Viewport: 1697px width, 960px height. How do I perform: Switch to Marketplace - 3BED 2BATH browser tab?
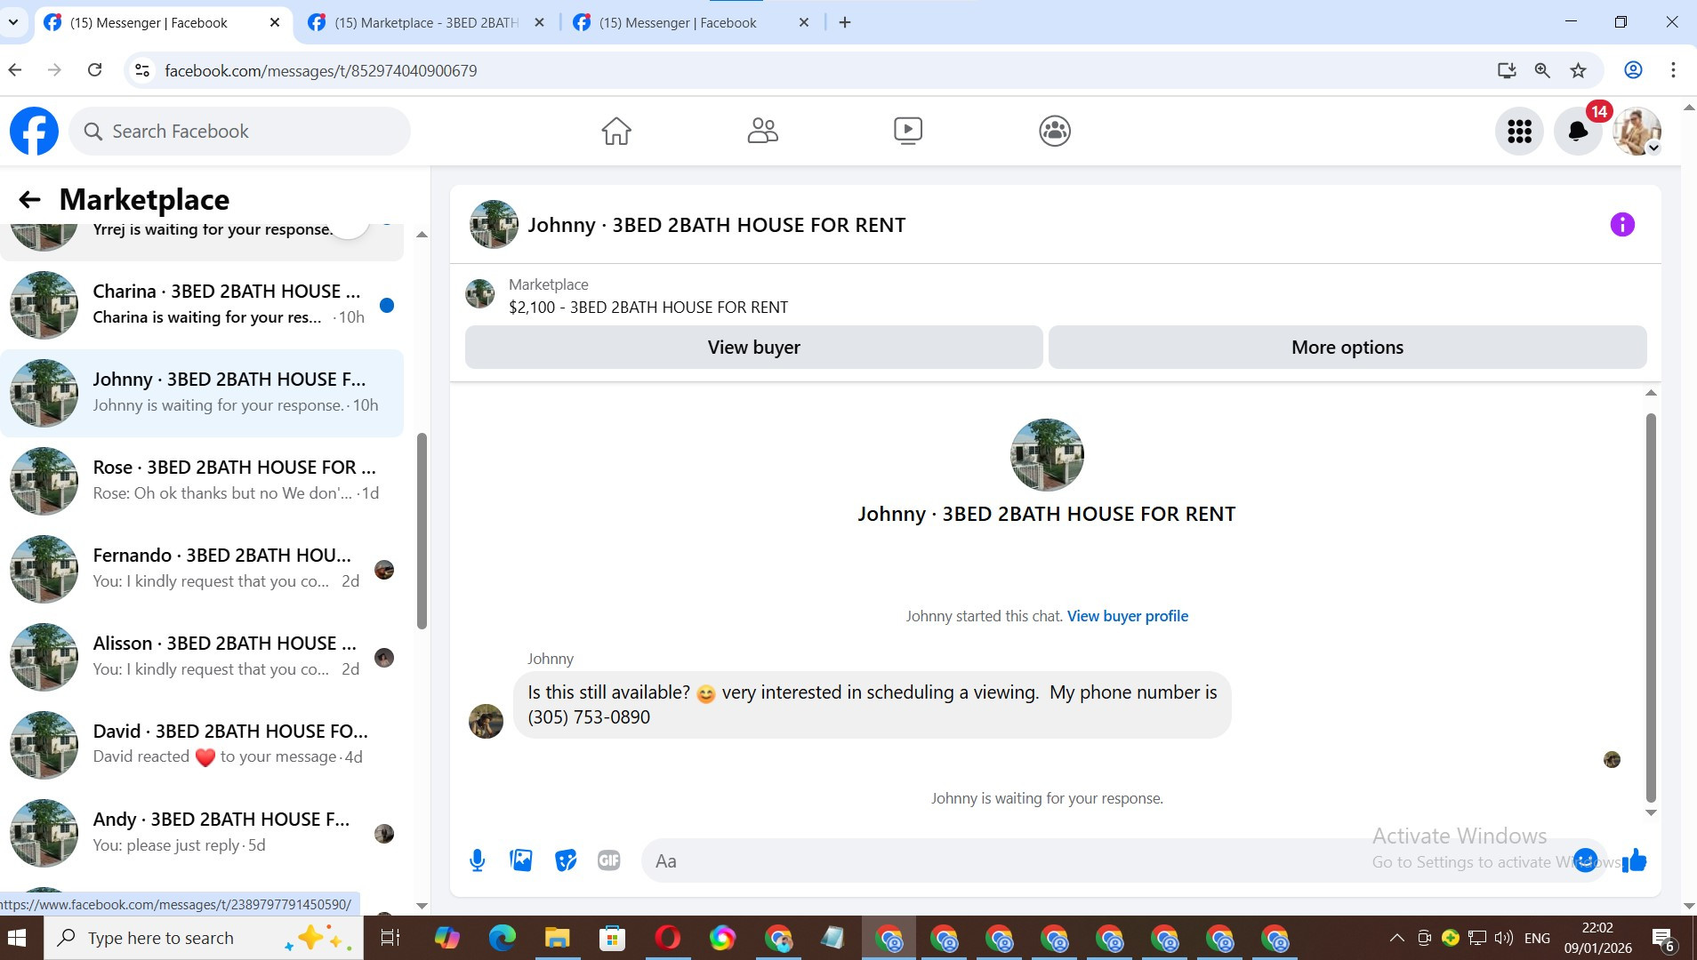tap(427, 23)
